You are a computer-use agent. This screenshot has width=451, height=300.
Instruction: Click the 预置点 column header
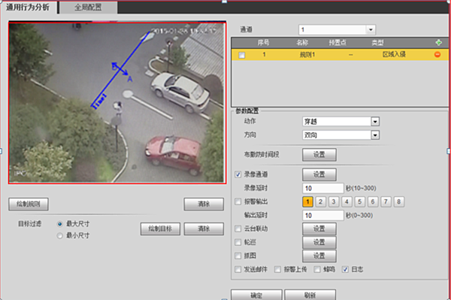(x=337, y=43)
